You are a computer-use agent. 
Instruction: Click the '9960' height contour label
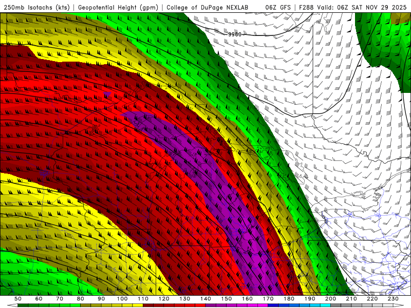pos(235,34)
